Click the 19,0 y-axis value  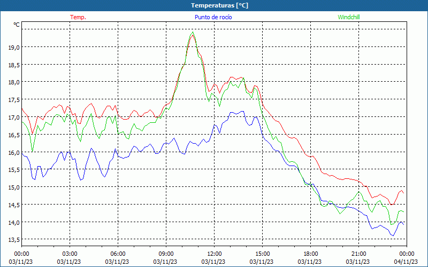(14, 48)
